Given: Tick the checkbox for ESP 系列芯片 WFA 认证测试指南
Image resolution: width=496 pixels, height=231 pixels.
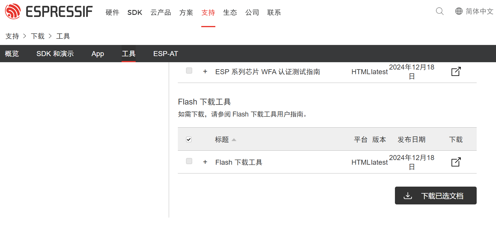Looking at the screenshot, I should click(x=189, y=71).
